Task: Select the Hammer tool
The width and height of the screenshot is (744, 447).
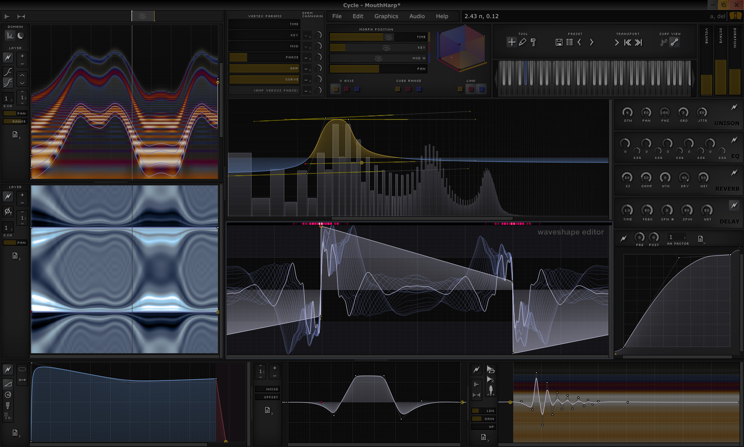Action: 534,42
